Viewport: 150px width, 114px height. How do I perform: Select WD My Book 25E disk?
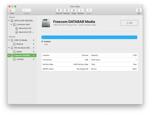22,48
